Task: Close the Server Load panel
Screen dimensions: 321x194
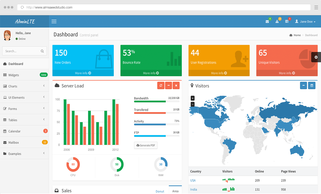Action: (176, 86)
